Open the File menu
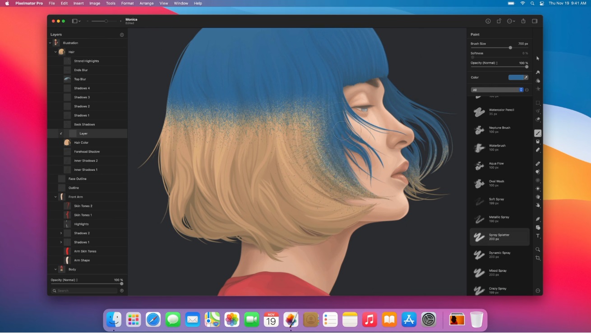This screenshot has height=333, width=591. [52, 3]
